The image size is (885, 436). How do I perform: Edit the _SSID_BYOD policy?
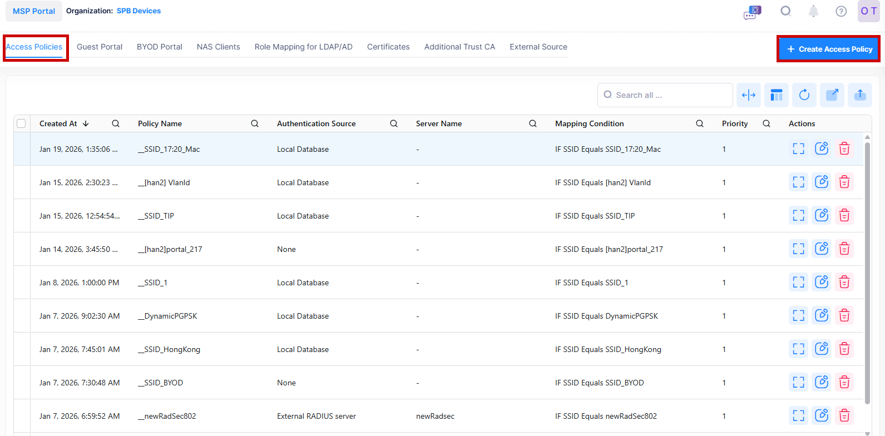coord(822,382)
